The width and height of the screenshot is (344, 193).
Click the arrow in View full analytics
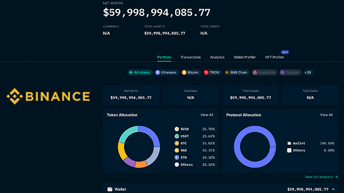pyautogui.click(x=336, y=177)
